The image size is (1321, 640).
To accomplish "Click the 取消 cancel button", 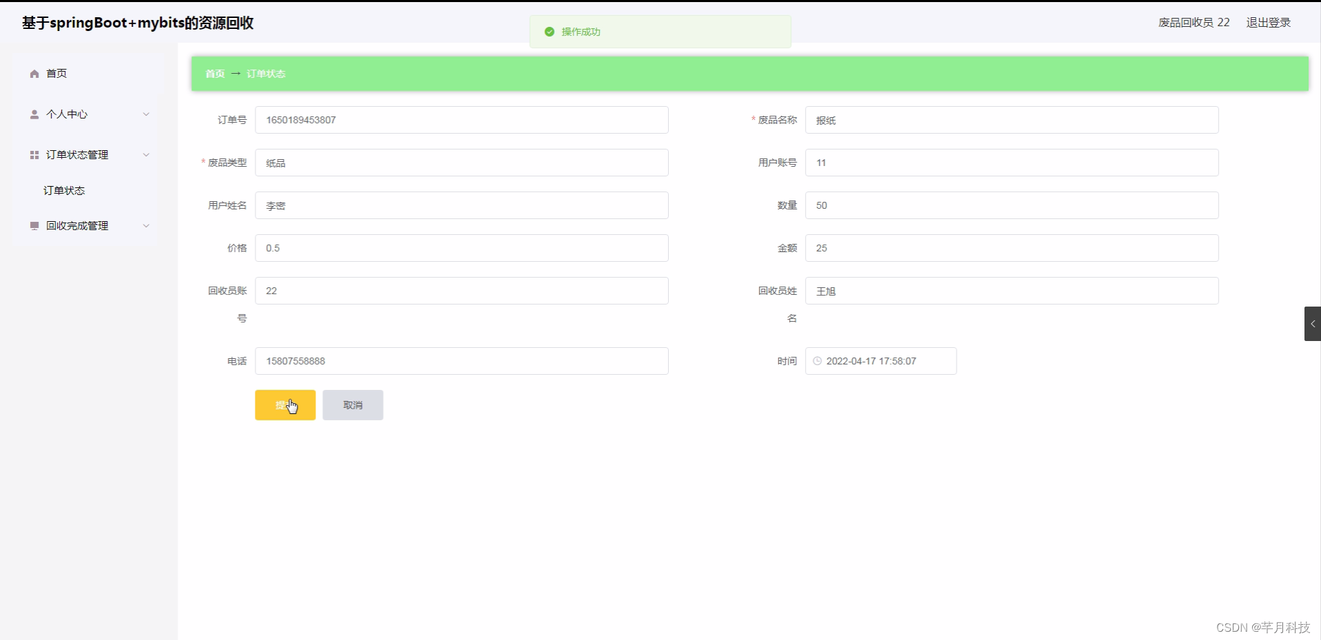I will (352, 405).
